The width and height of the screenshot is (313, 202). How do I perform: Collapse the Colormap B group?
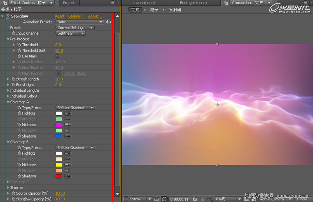point(8,142)
